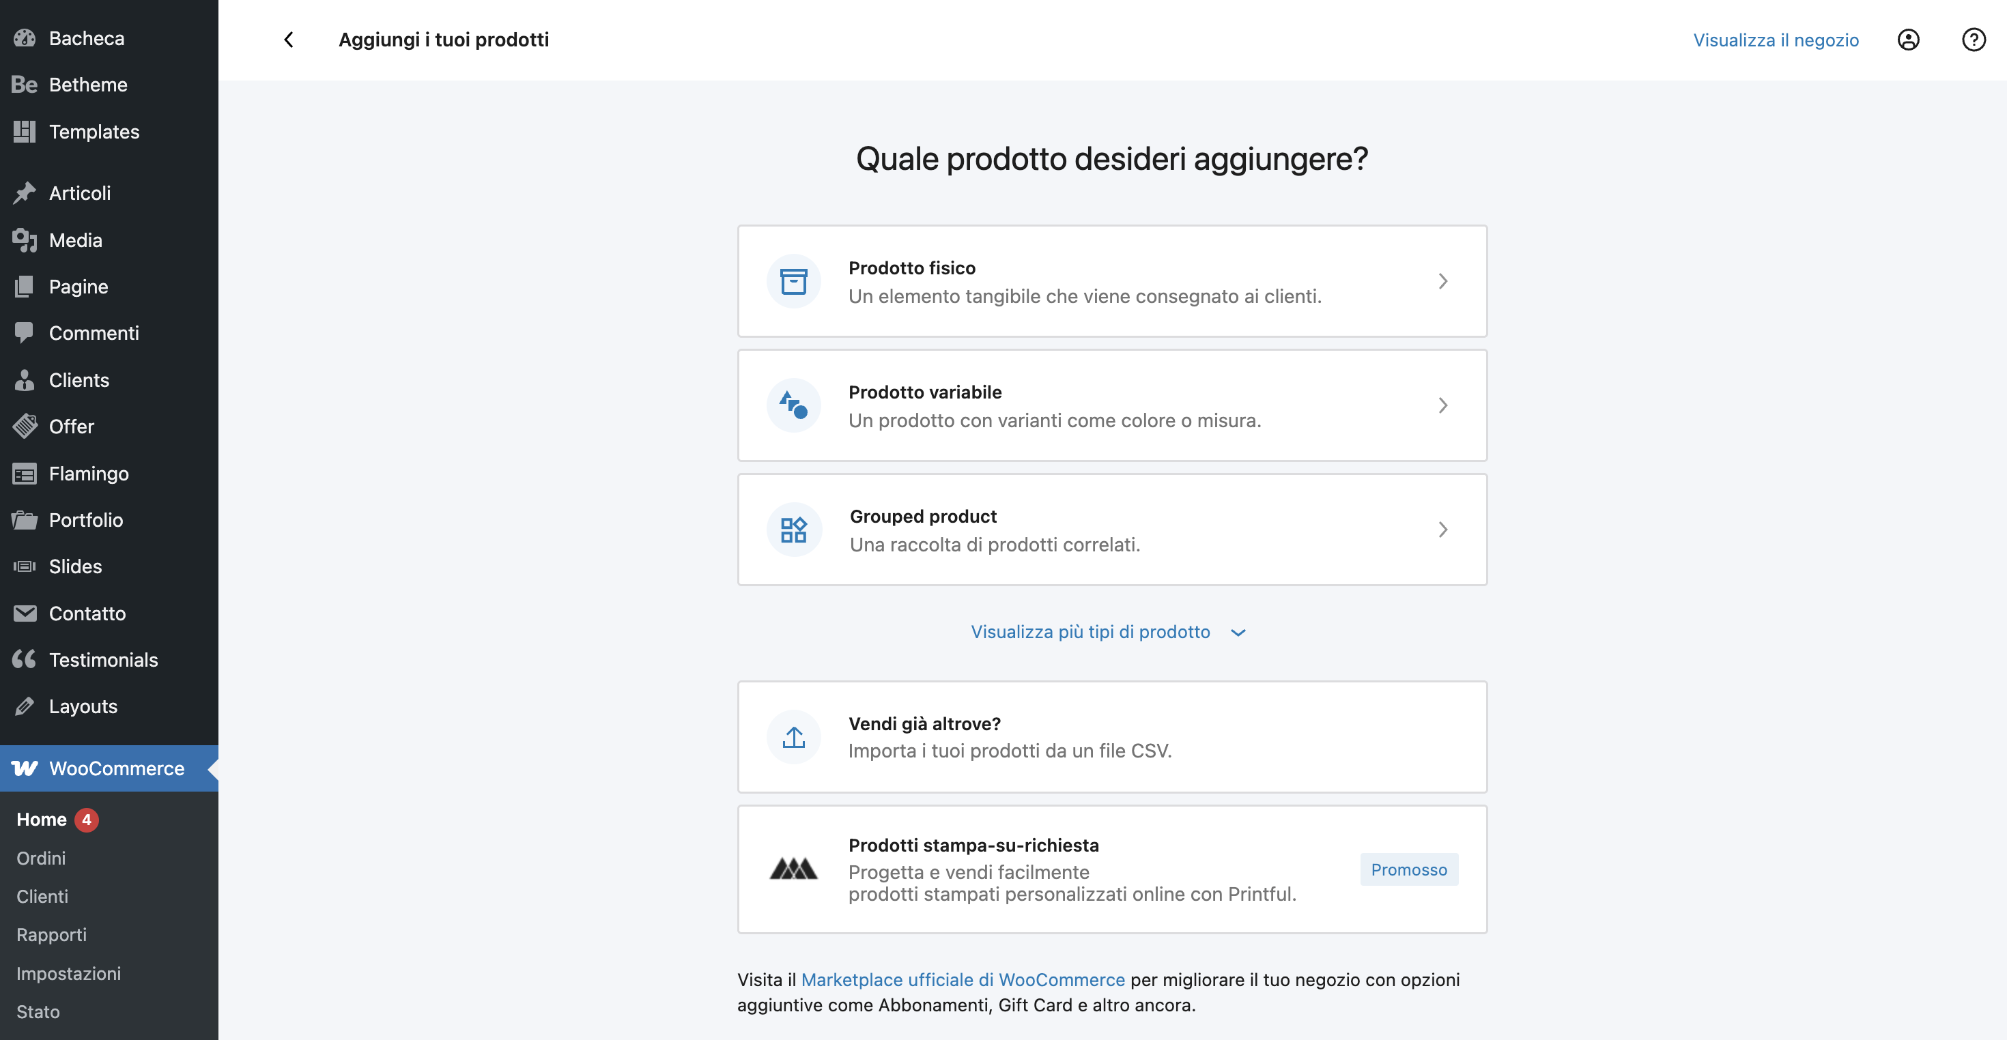Select the Vendi già altrove card
The image size is (2007, 1040).
coord(1111,737)
